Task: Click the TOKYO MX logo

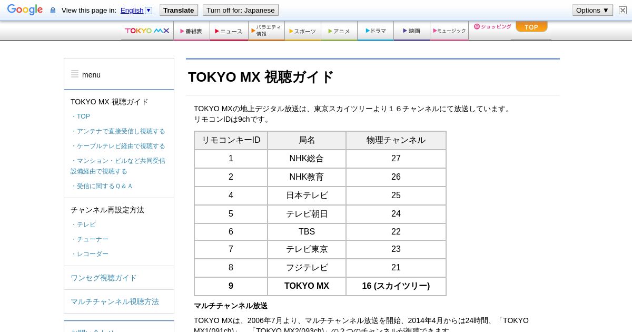Action: pos(147,31)
